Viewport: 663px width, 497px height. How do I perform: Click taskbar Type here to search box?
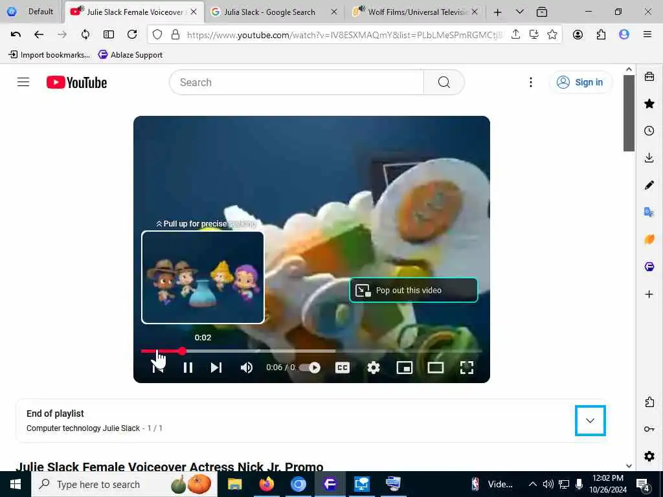(x=124, y=484)
